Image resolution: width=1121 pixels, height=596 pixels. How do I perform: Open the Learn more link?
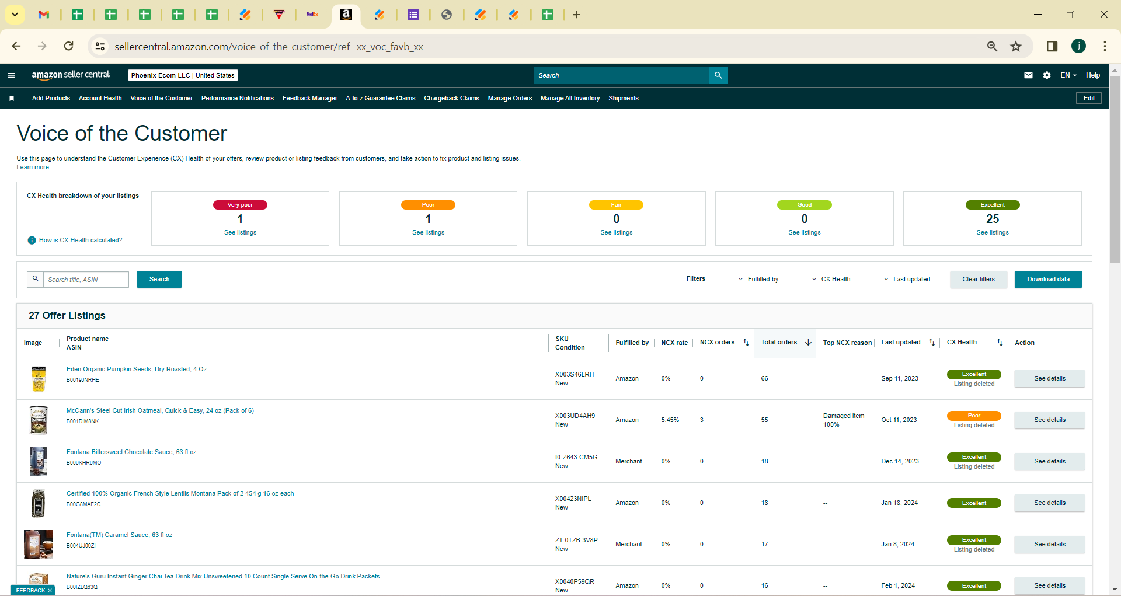(33, 168)
